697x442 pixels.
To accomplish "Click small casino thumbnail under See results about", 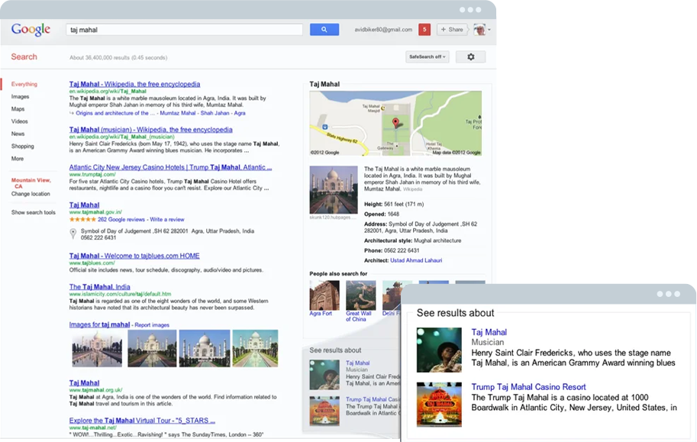I will pyautogui.click(x=324, y=411).
